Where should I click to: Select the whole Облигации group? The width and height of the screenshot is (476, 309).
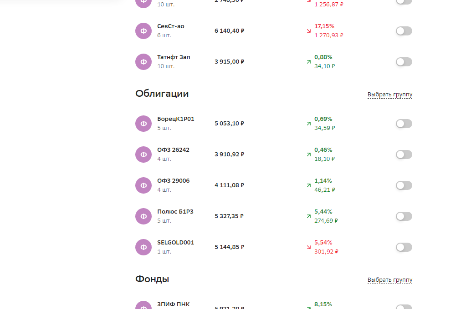[x=390, y=95]
